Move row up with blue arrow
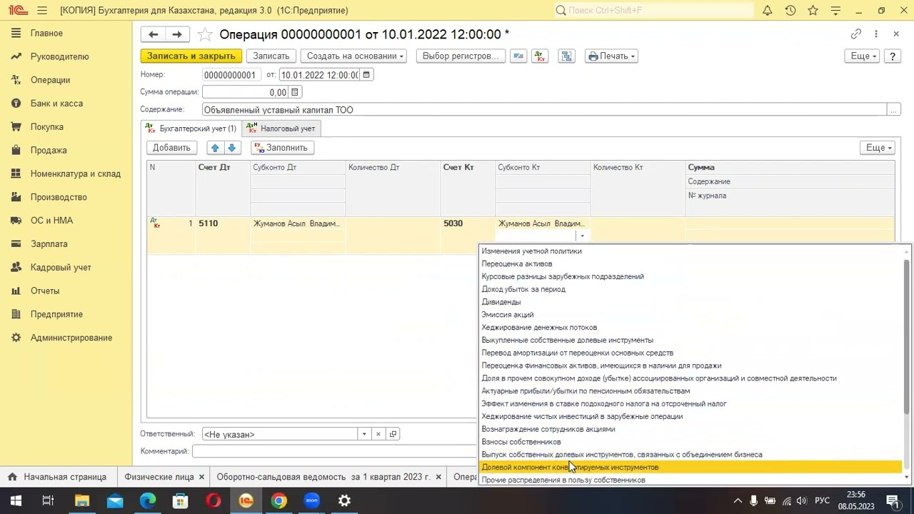 [x=214, y=148]
